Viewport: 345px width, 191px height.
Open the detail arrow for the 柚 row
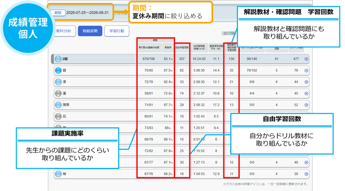pos(306,174)
